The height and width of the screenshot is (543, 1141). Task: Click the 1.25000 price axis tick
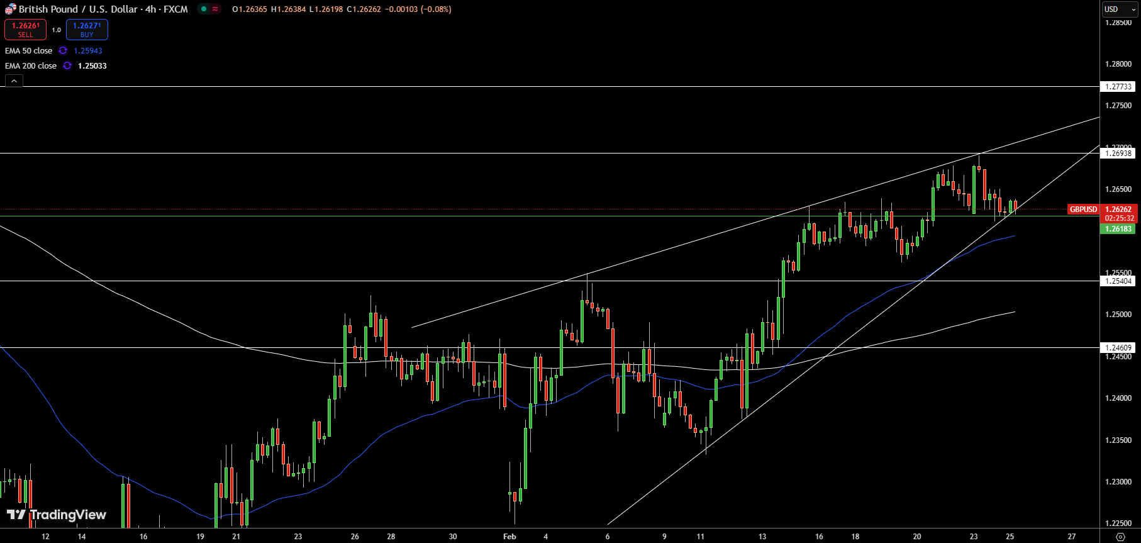[x=1118, y=315]
